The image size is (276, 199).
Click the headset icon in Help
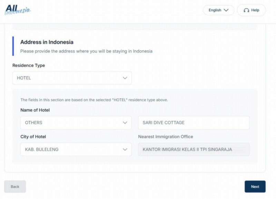[x=246, y=10]
